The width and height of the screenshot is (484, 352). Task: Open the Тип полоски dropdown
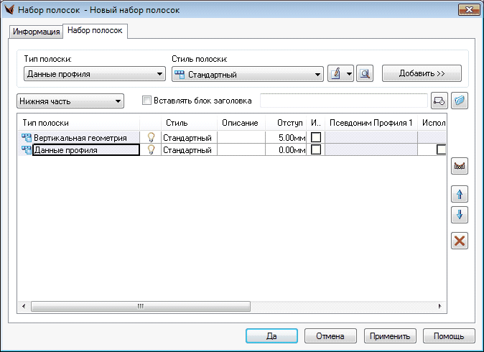[95, 74]
